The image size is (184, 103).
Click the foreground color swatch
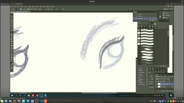pos(11,63)
